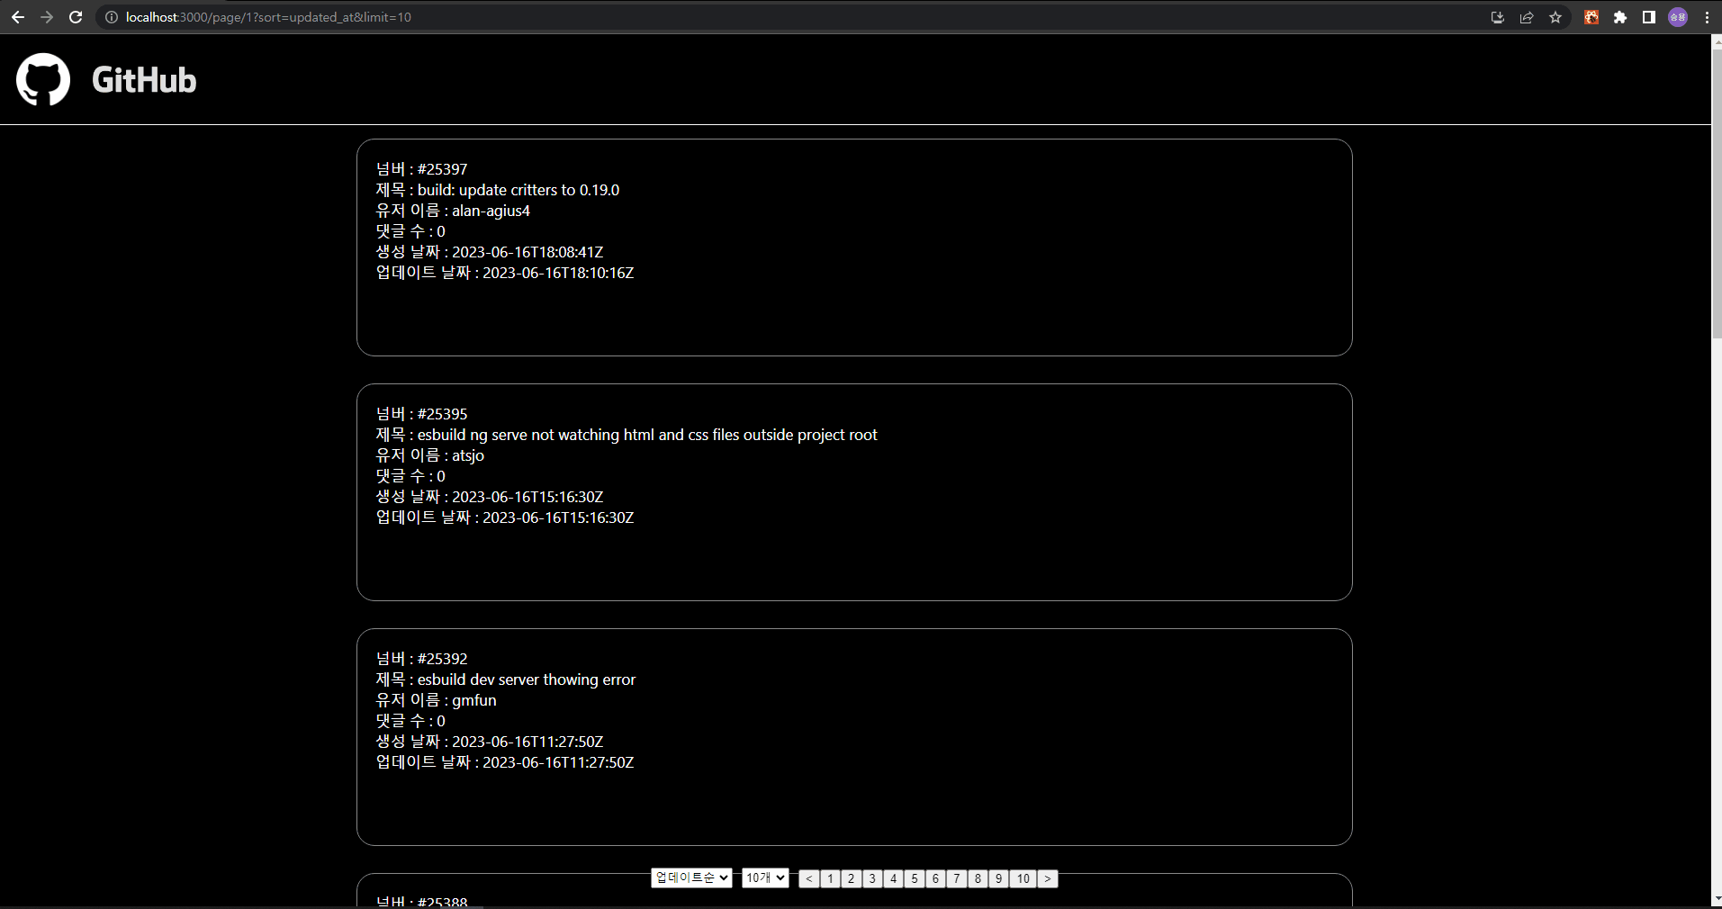
Task: Open the React DevTools extension icon
Action: (1590, 17)
